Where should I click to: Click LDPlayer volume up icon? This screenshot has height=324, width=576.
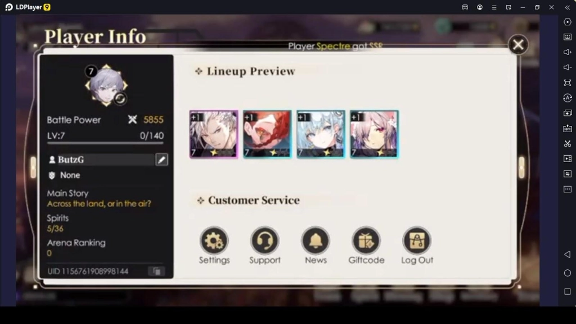click(568, 52)
